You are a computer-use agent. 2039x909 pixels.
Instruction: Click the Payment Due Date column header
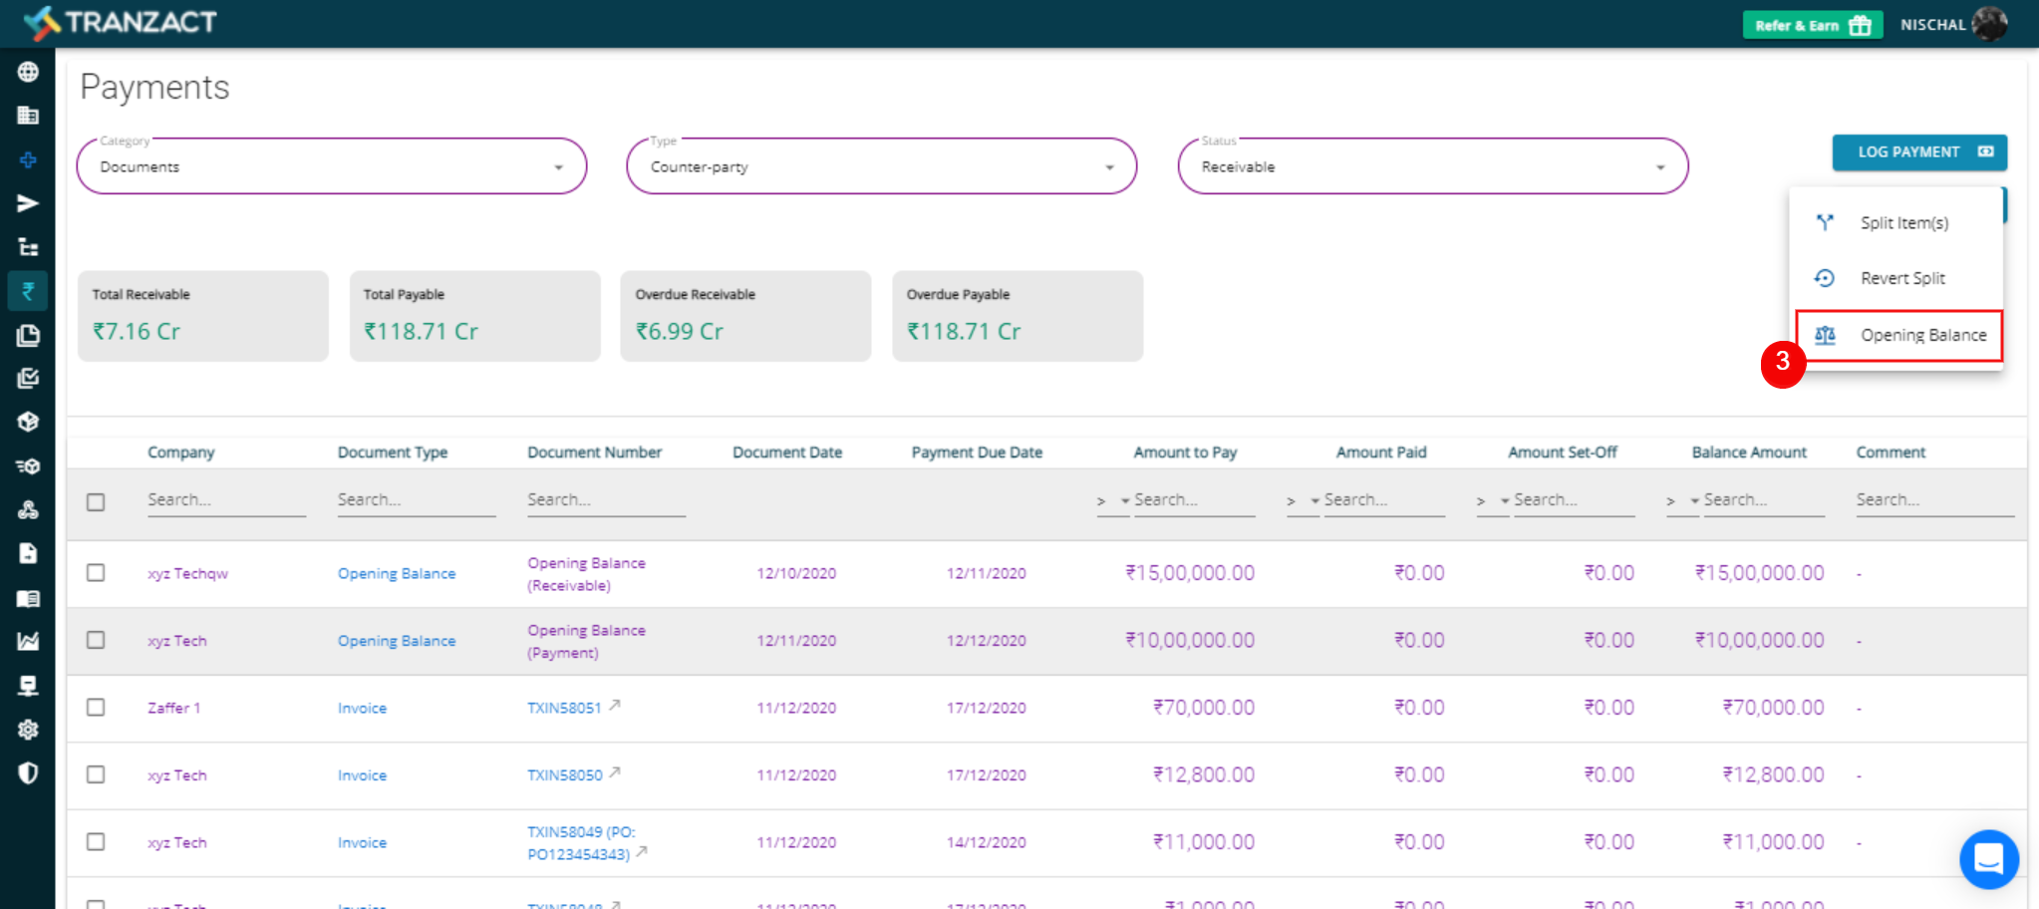977,453
